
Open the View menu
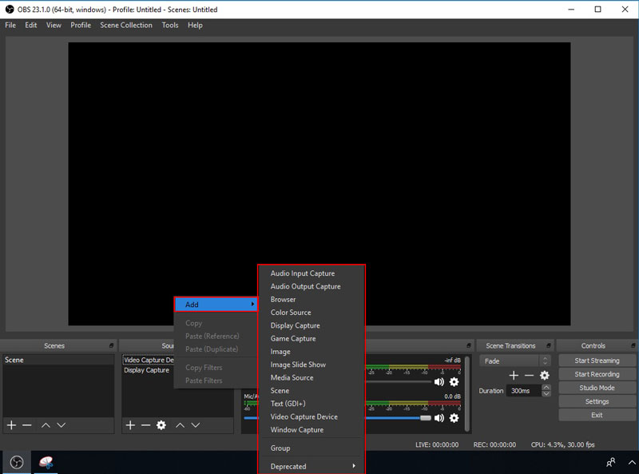click(54, 26)
